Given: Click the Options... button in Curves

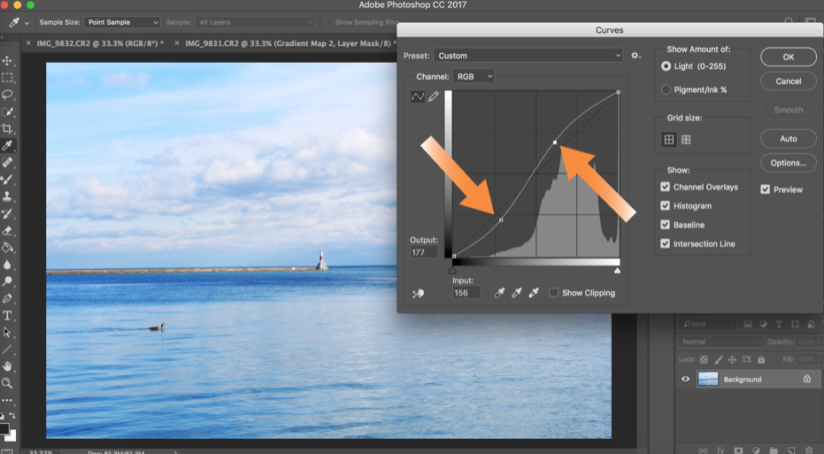Looking at the screenshot, I should coord(789,163).
